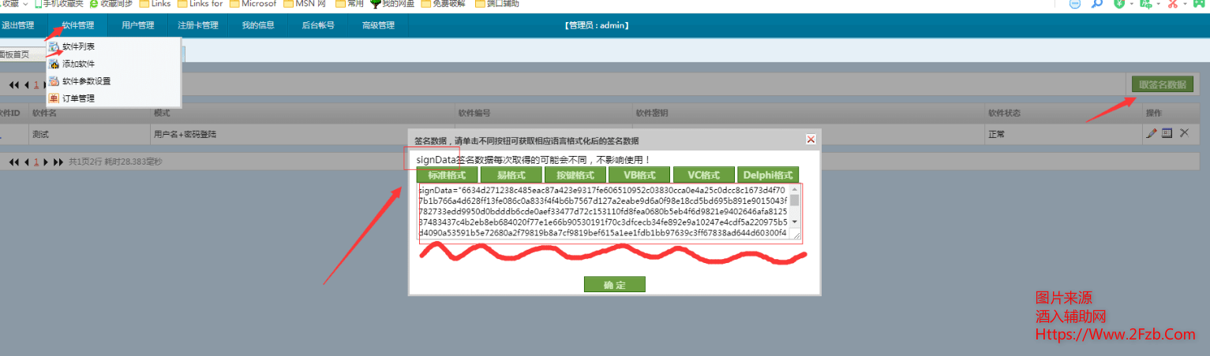Close the 签名数据 dialog with the red X
Image resolution: width=1210 pixels, height=356 pixels.
[x=811, y=139]
